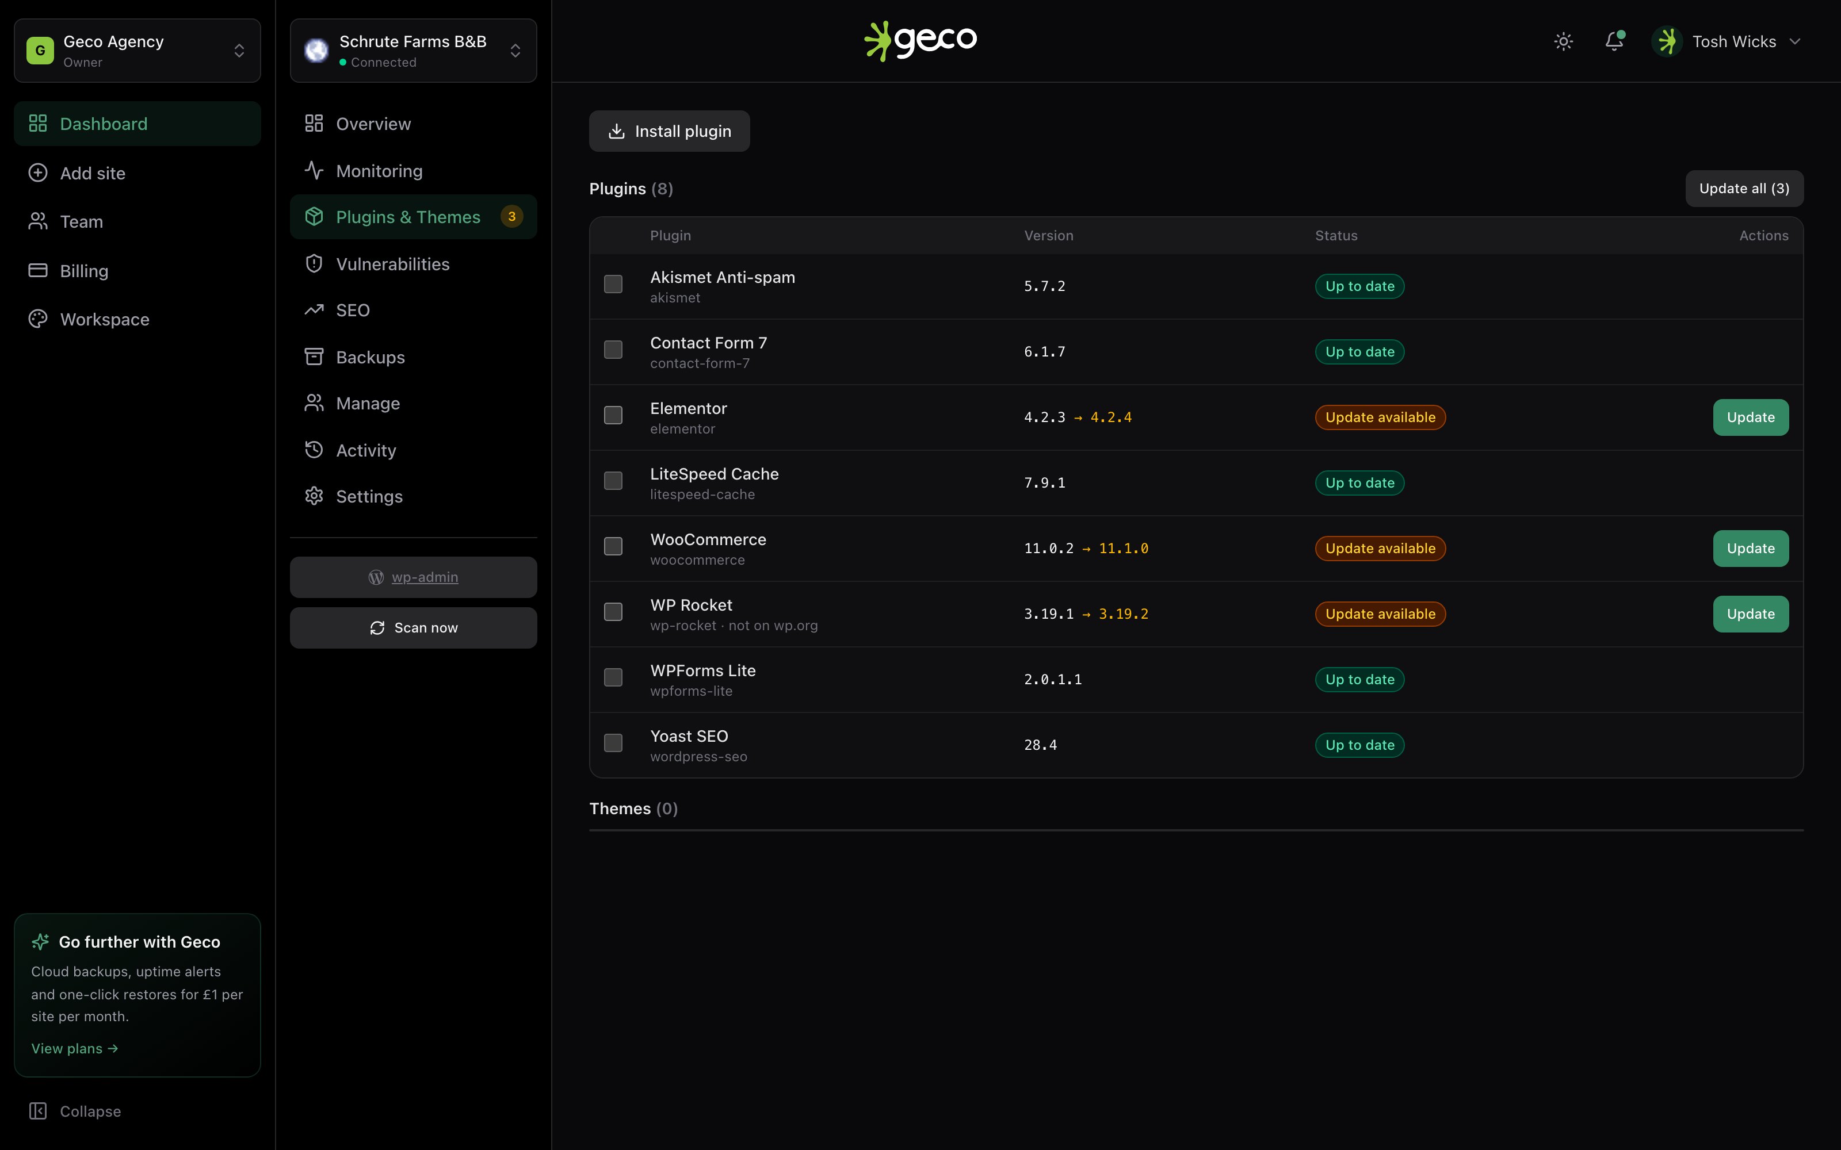The width and height of the screenshot is (1841, 1150).
Task: Click the Activity history icon
Action: pyautogui.click(x=314, y=450)
